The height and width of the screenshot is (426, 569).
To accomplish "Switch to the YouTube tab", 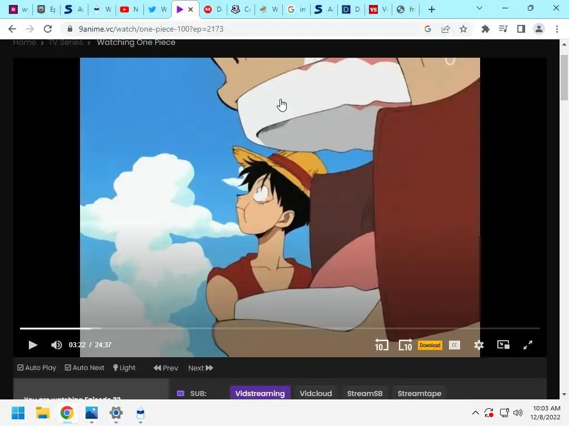I will 129,9.
